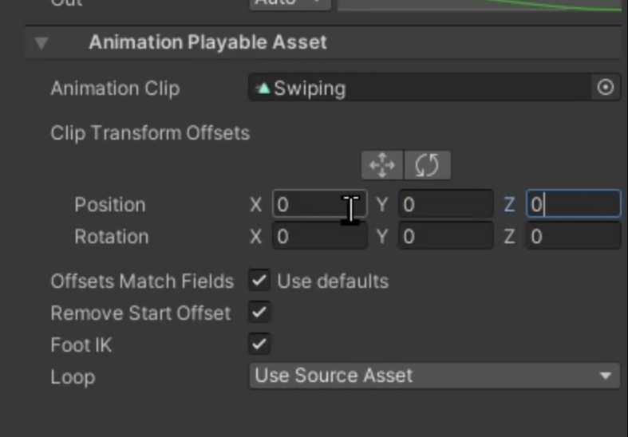Focus the Position Z value field
Screen dimensions: 628x437
pyautogui.click(x=573, y=205)
